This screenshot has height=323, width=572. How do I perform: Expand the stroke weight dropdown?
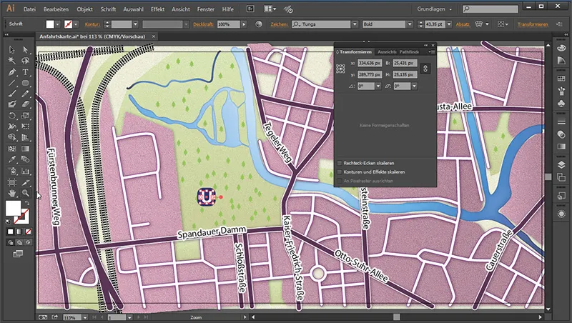coord(135,24)
